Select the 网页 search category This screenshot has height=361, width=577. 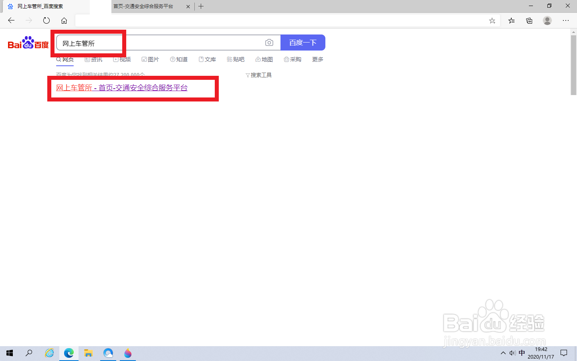(x=65, y=59)
